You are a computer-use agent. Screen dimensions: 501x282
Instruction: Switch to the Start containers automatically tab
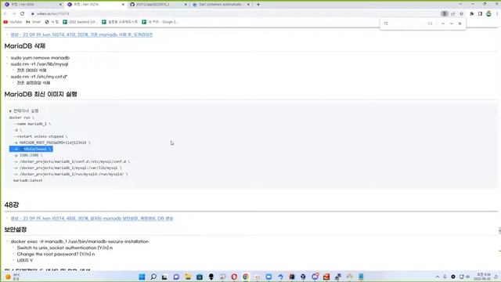coord(221,5)
